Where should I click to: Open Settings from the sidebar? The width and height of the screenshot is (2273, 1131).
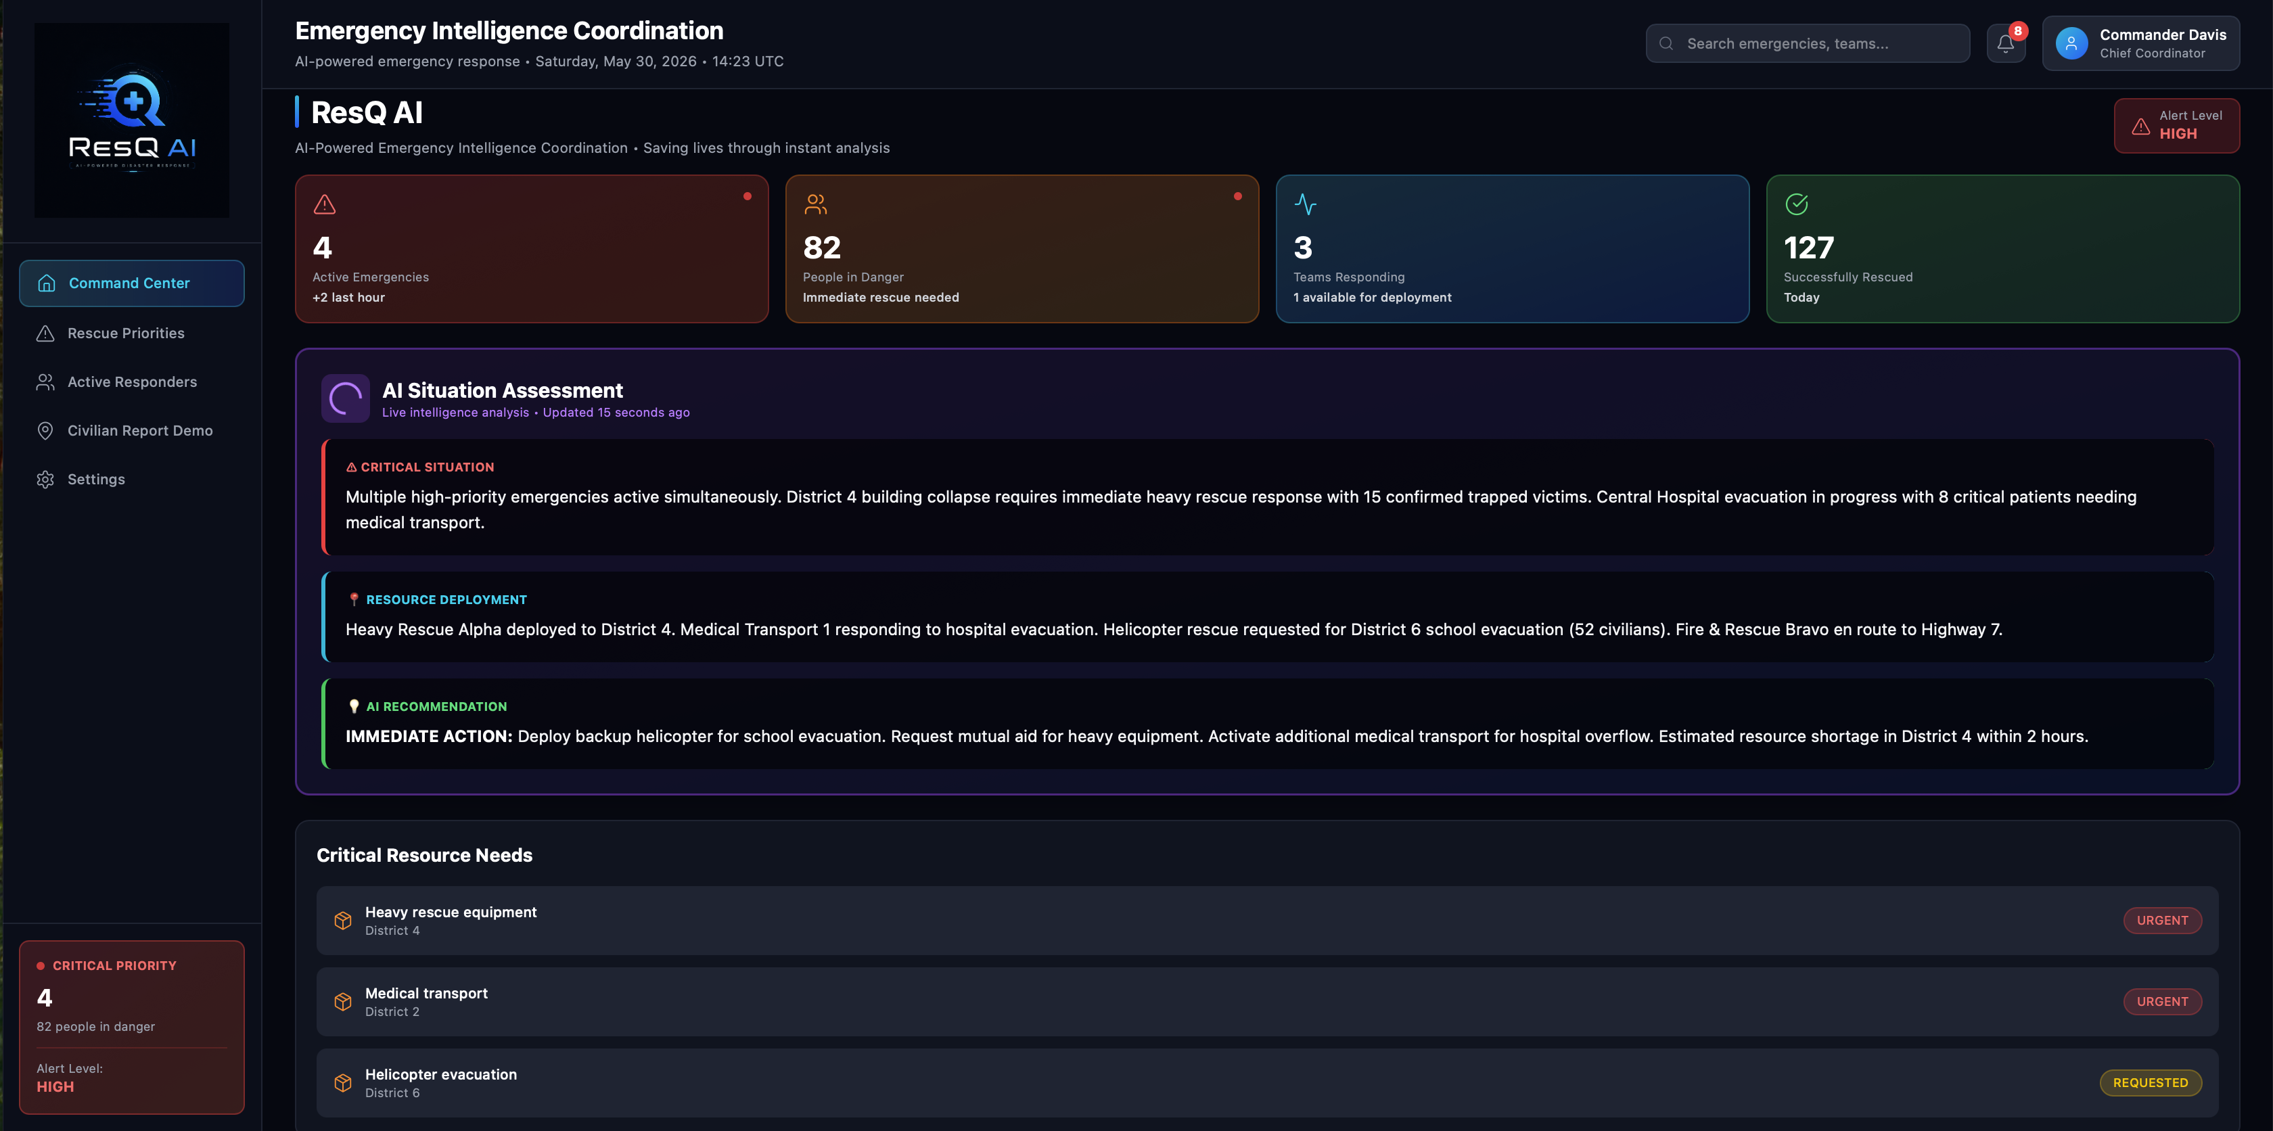131,479
